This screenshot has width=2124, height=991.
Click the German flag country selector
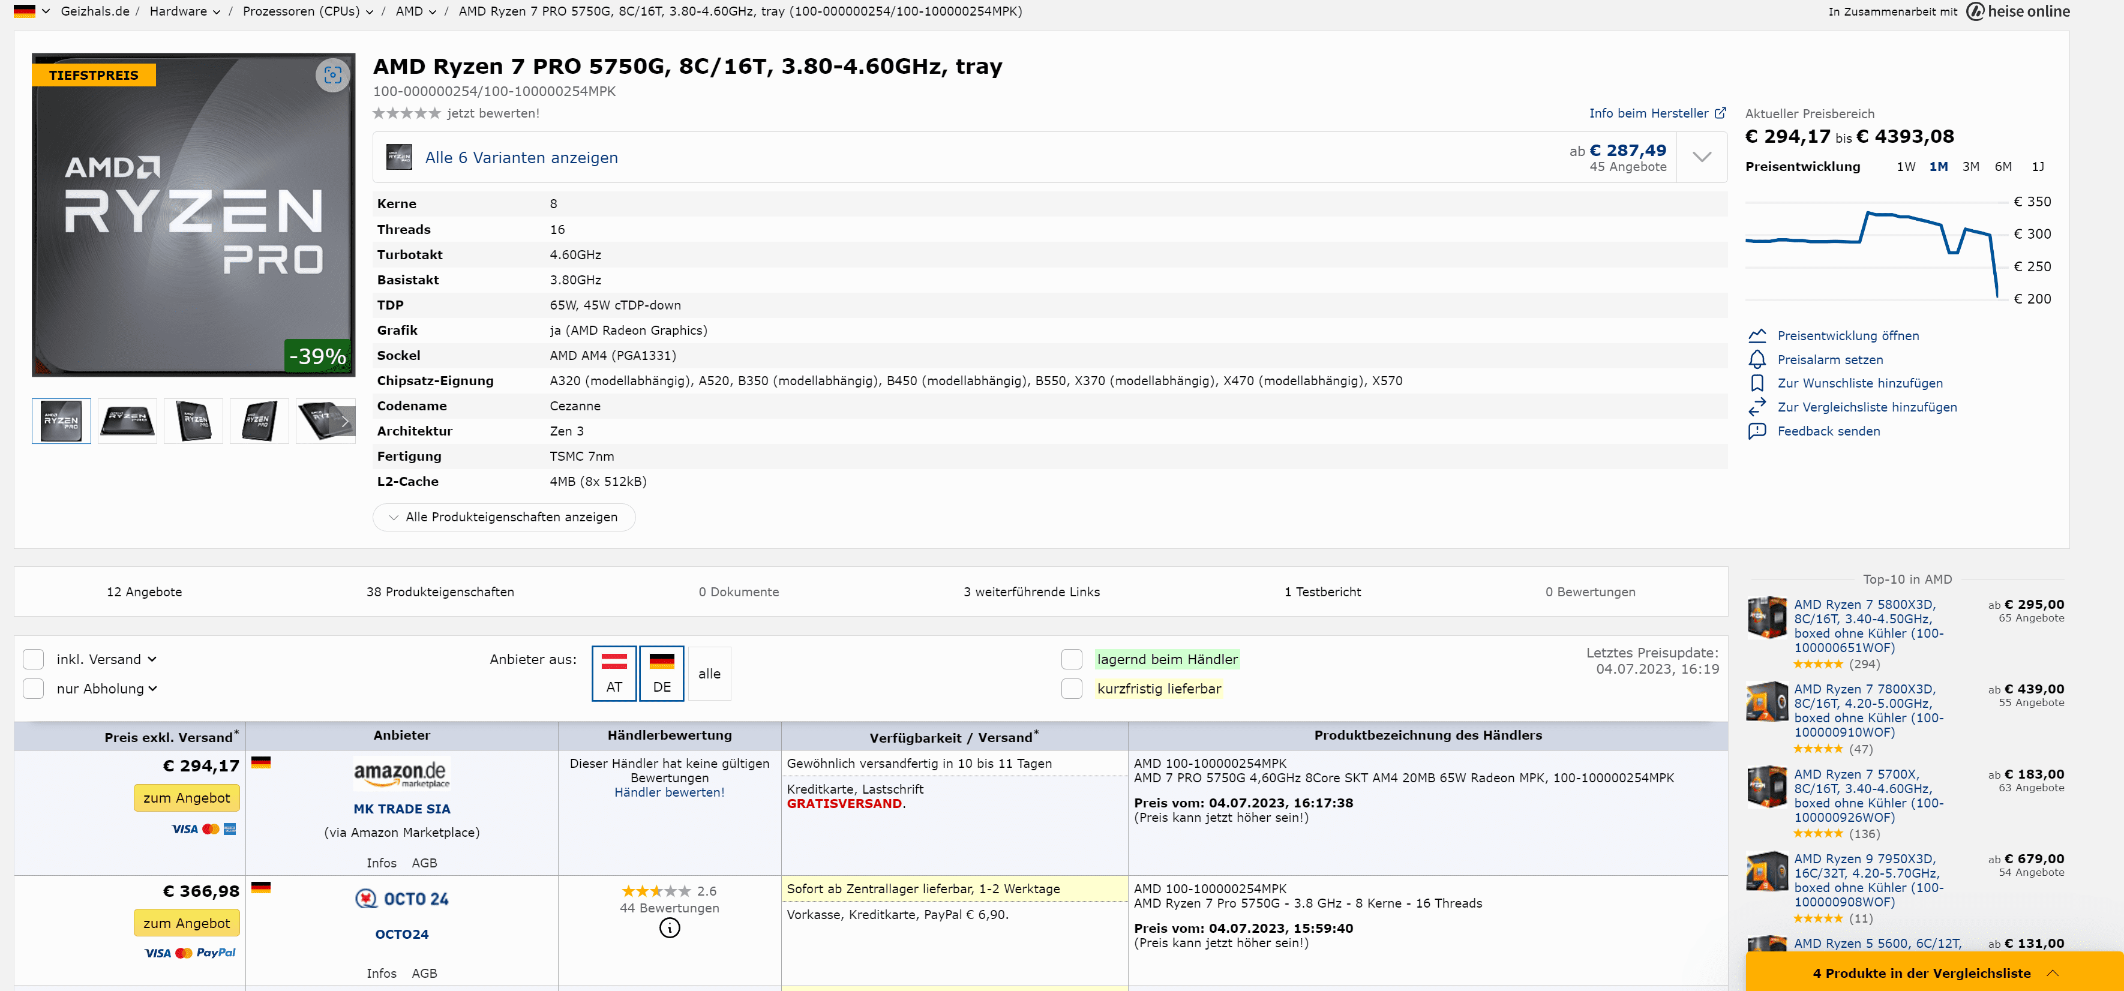(25, 11)
